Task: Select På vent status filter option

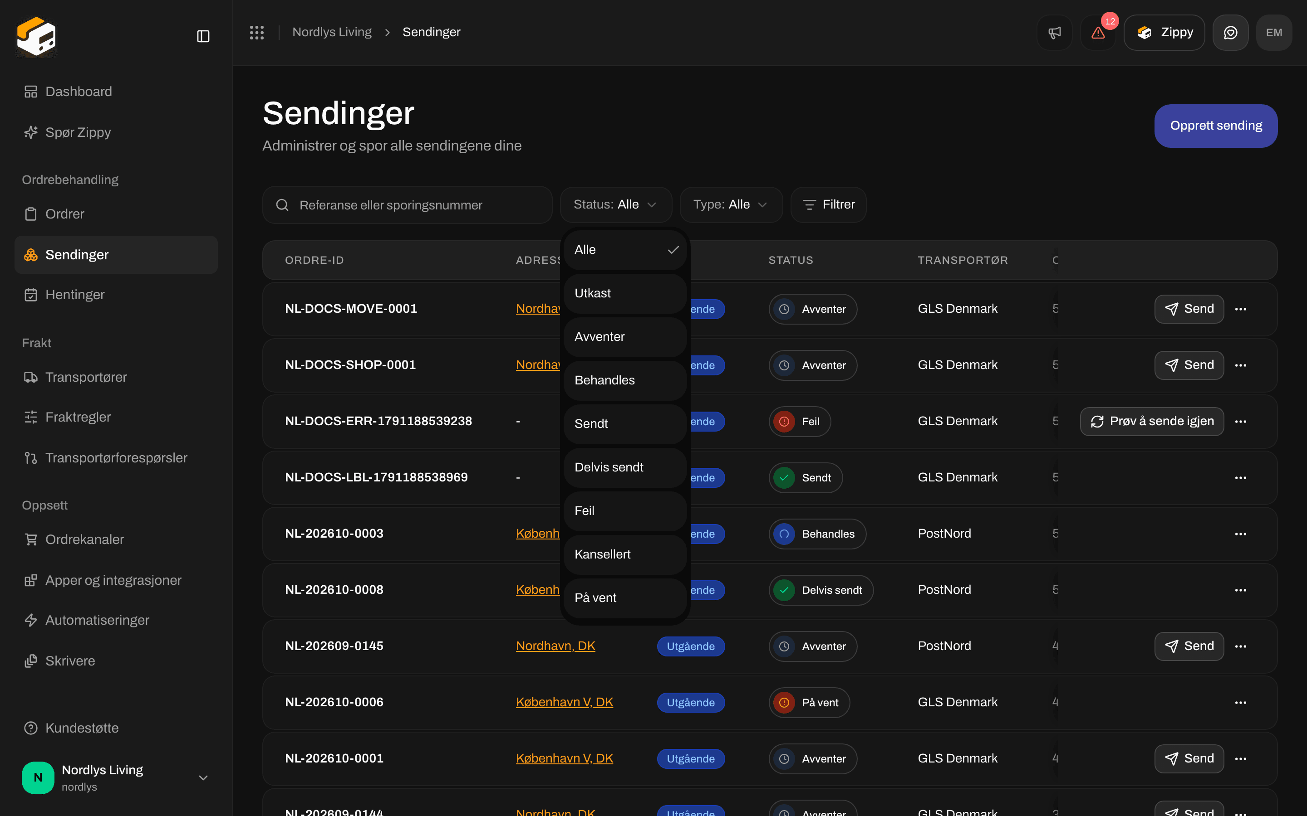Action: point(625,598)
